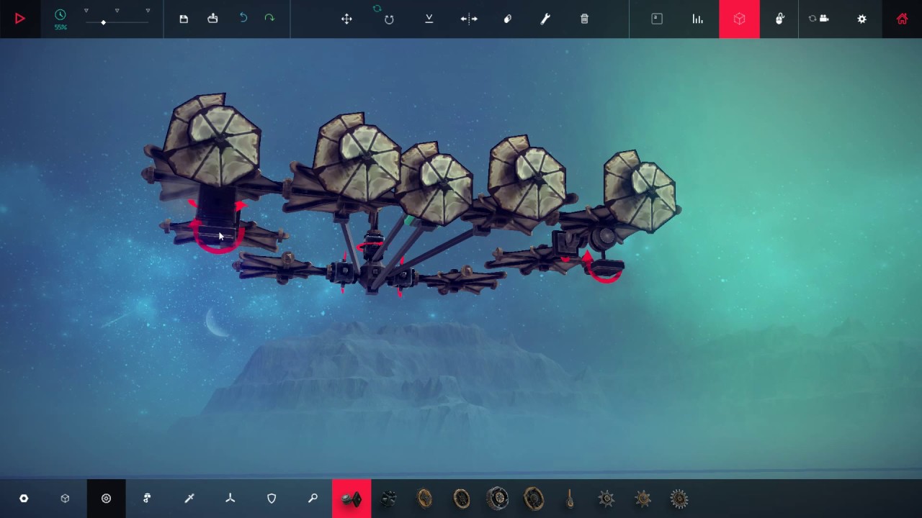The image size is (922, 518).
Task: Select the large cog block
Action: pos(679,499)
